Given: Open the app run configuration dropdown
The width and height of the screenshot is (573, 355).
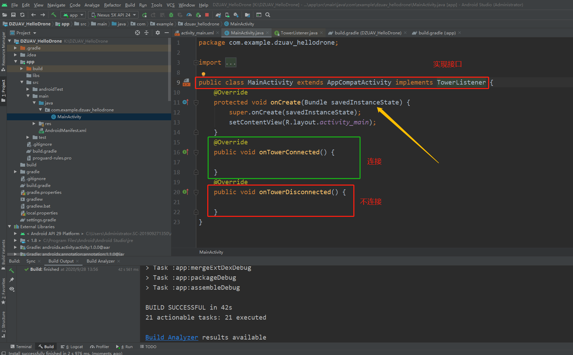Looking at the screenshot, I should coord(73,15).
